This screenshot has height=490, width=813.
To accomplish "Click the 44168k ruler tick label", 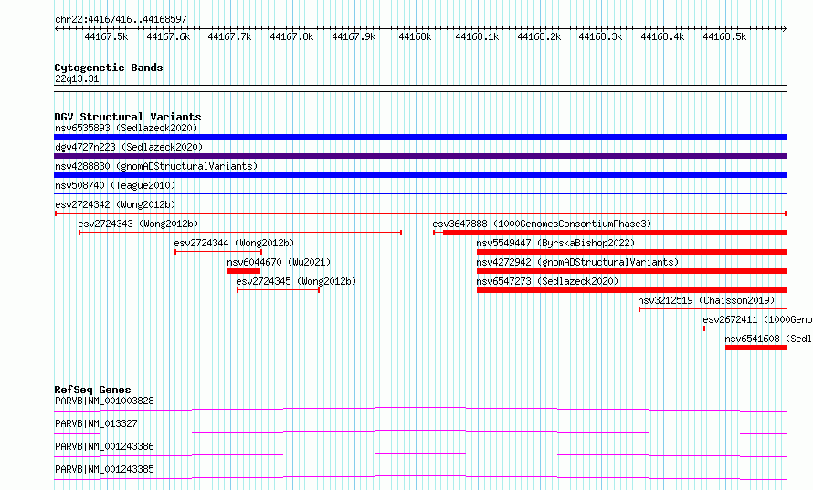I will [415, 36].
